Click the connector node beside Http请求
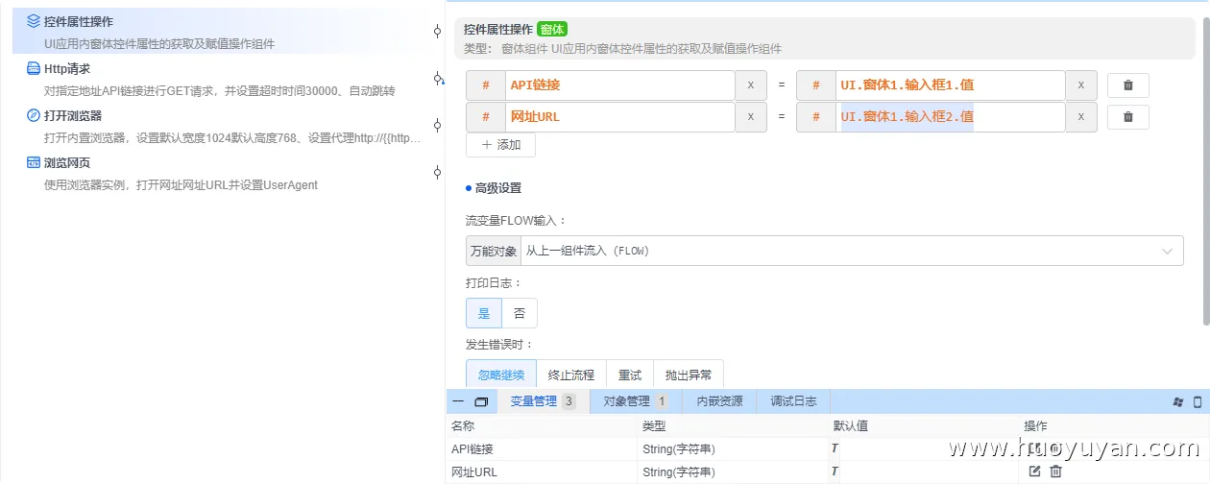The width and height of the screenshot is (1210, 484). coord(437,78)
